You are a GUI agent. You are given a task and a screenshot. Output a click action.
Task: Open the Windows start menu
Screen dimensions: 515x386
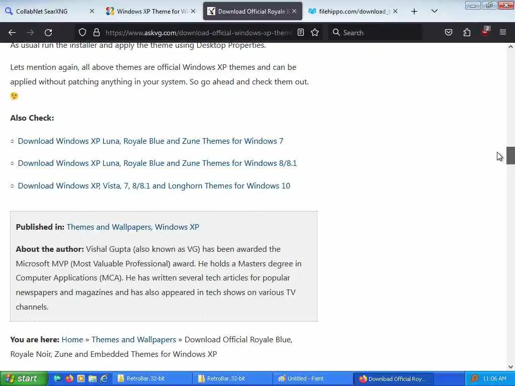coord(24,379)
